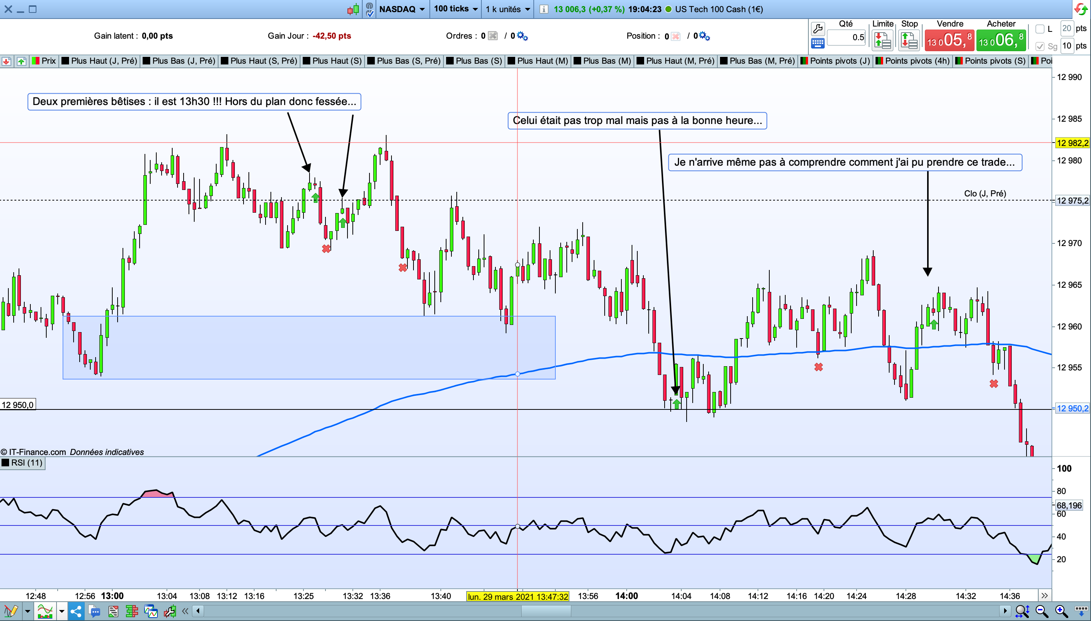Screen dimensions: 1091x621
Task: Click the Stop order icon button
Action: (x=909, y=41)
